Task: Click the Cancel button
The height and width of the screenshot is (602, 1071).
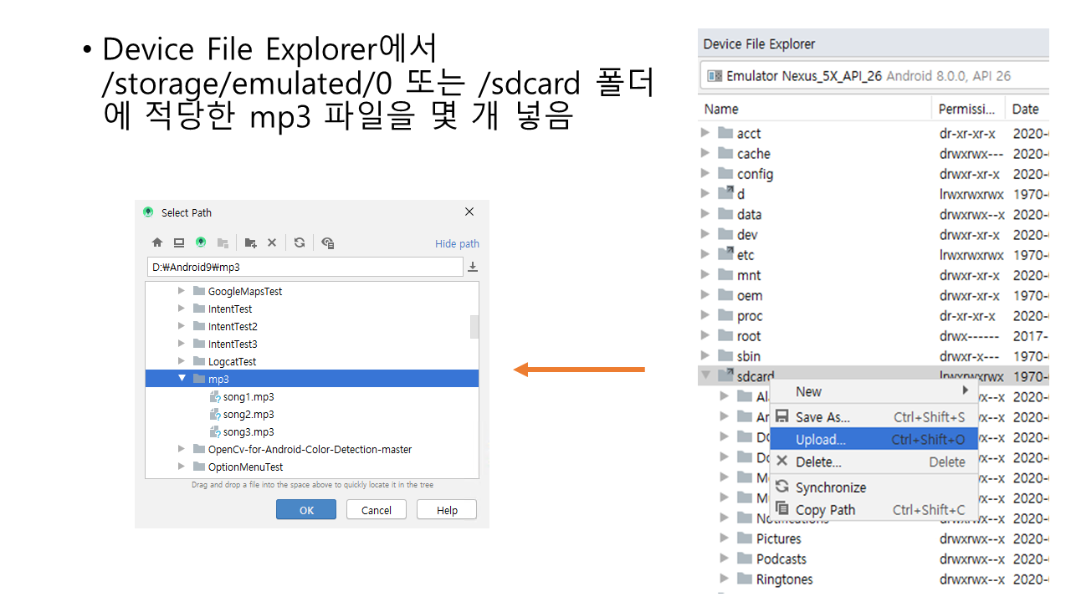Action: [x=376, y=510]
